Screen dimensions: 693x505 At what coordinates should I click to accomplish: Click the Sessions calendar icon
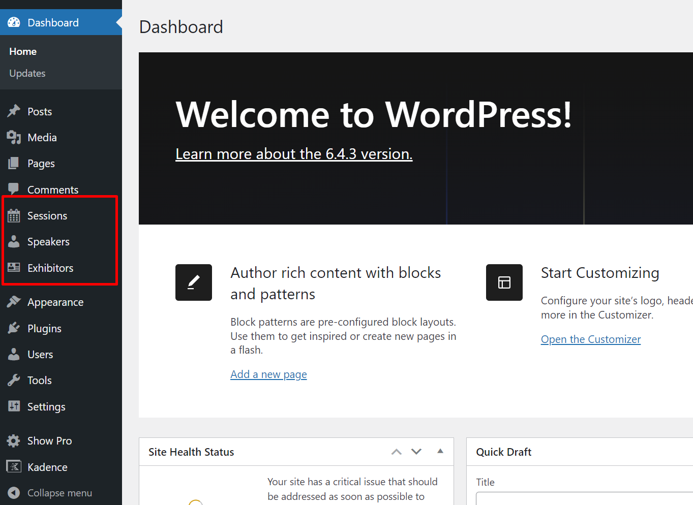(x=14, y=215)
